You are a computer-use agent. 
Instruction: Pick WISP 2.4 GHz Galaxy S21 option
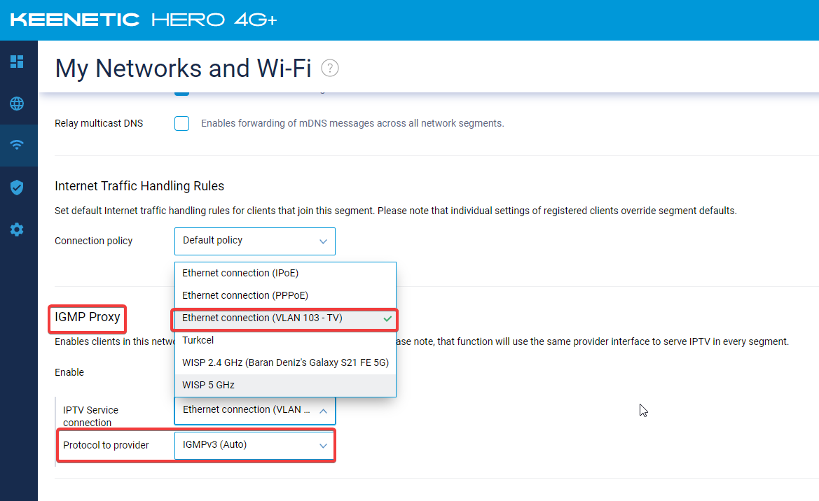285,362
